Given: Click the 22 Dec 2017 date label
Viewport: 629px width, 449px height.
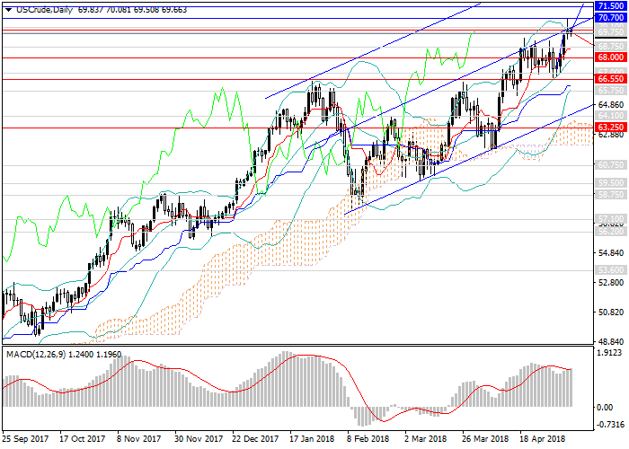Looking at the screenshot, I should point(252,439).
